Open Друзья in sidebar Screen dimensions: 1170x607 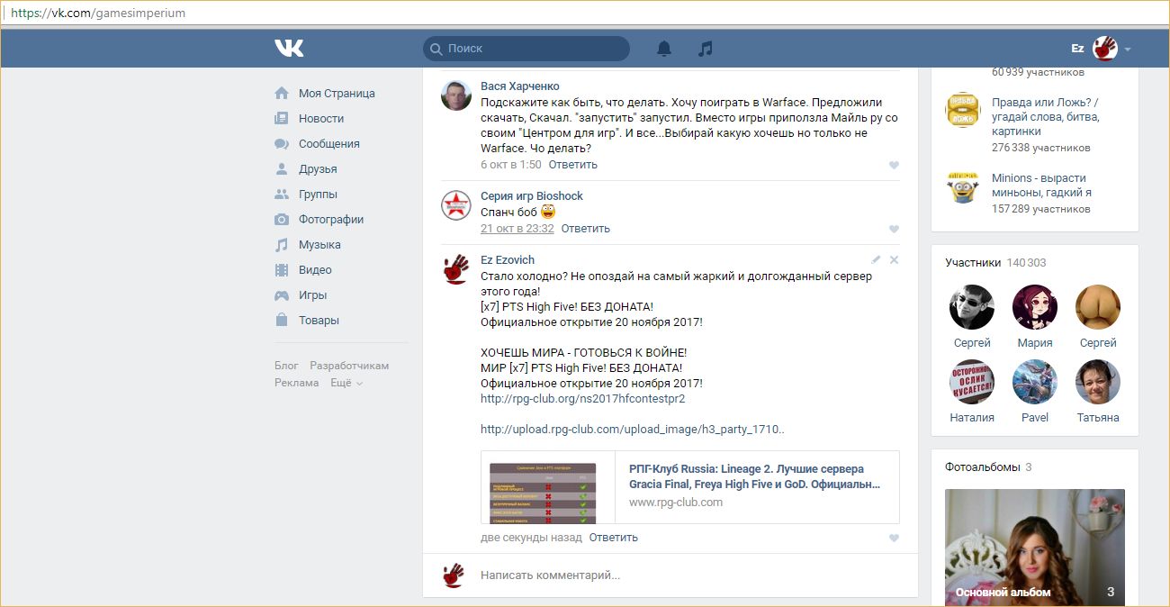pyautogui.click(x=318, y=169)
